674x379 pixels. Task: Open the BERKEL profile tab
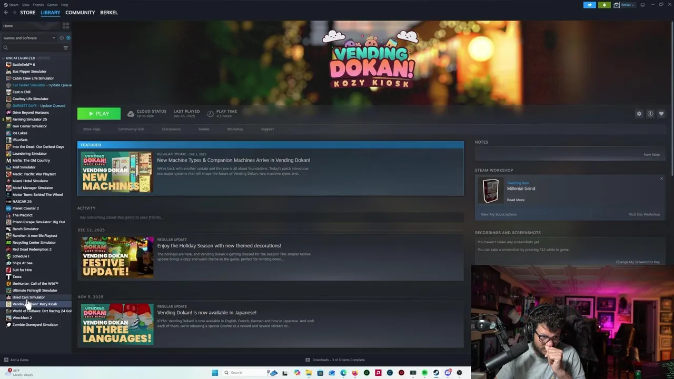(109, 13)
